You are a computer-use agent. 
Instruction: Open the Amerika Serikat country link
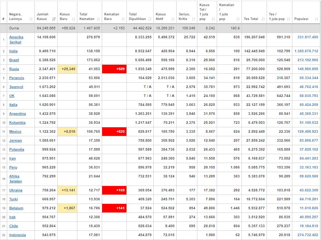point(16,40)
